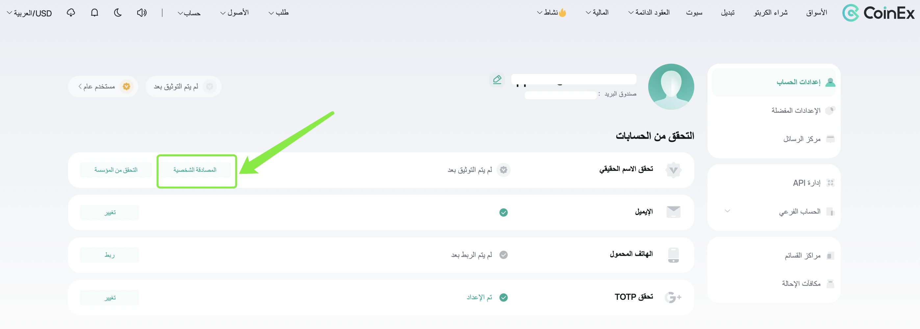Toggle dark mode moon icon
This screenshot has width=920, height=329.
(118, 13)
